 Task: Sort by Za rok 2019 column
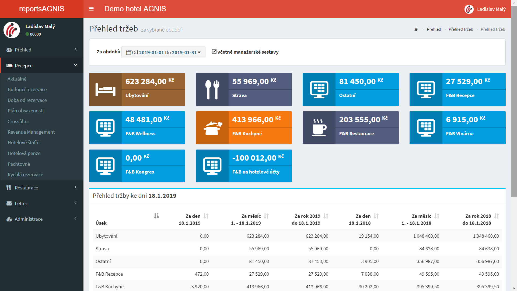pos(326,216)
